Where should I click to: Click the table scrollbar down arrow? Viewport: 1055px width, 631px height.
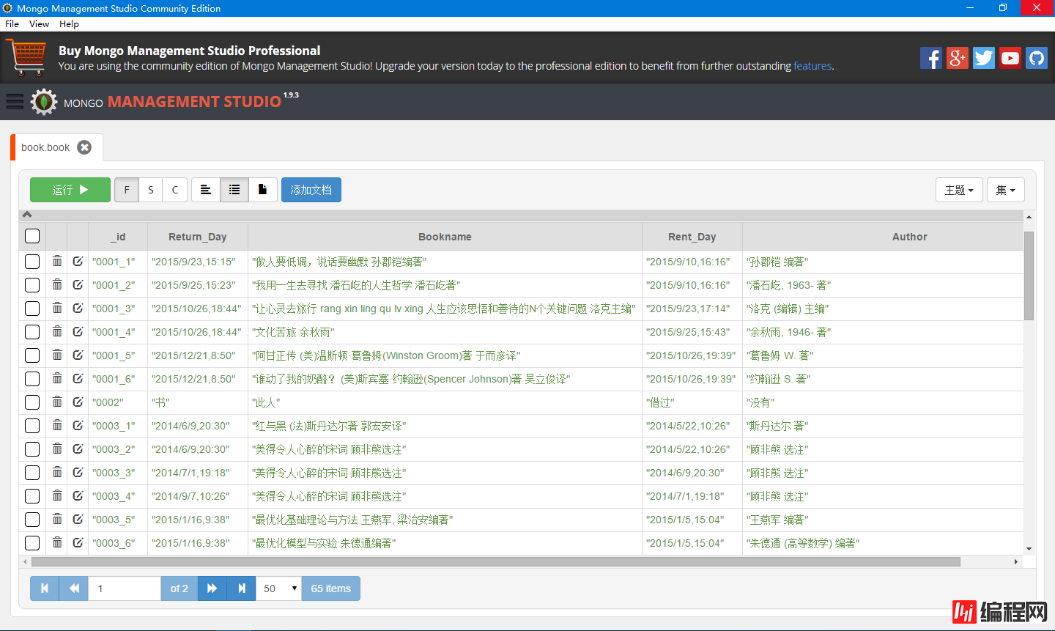(x=1029, y=549)
